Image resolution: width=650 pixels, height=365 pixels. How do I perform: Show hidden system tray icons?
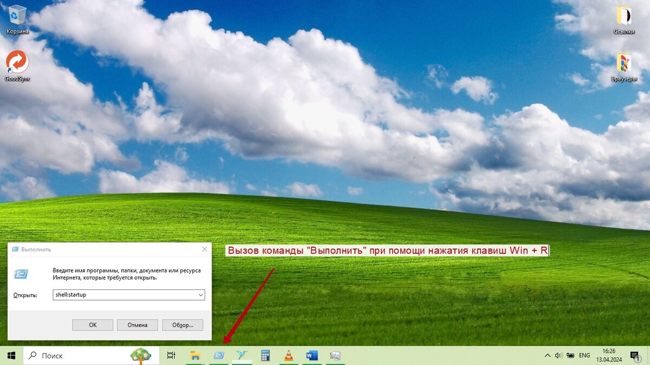[547, 355]
